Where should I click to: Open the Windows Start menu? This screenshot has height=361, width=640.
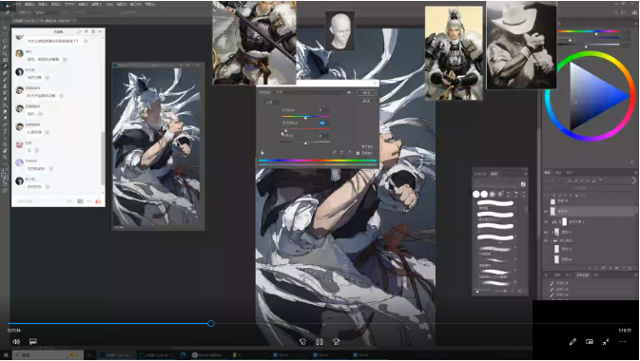tap(6, 355)
